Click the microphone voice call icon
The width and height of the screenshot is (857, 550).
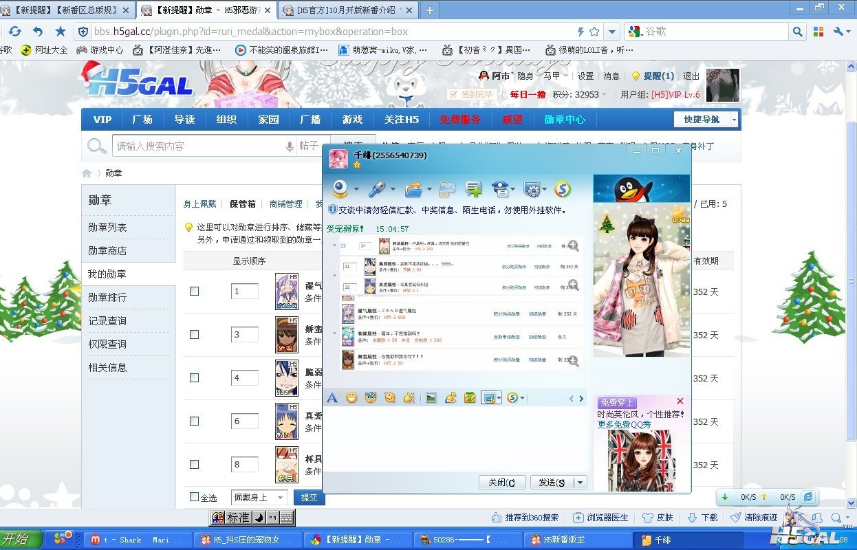(376, 189)
